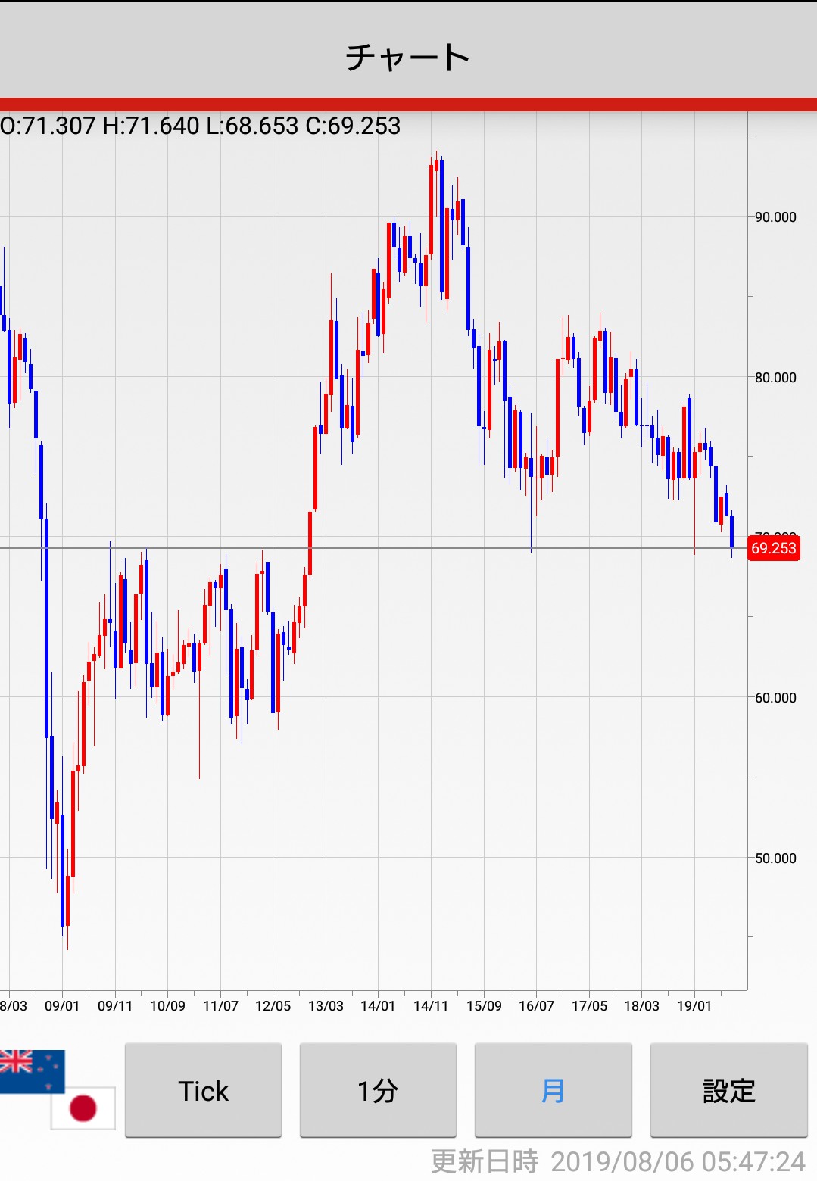817x1181 pixels.
Task: Tap the 更新日時 update timestamp text
Action: [617, 1161]
